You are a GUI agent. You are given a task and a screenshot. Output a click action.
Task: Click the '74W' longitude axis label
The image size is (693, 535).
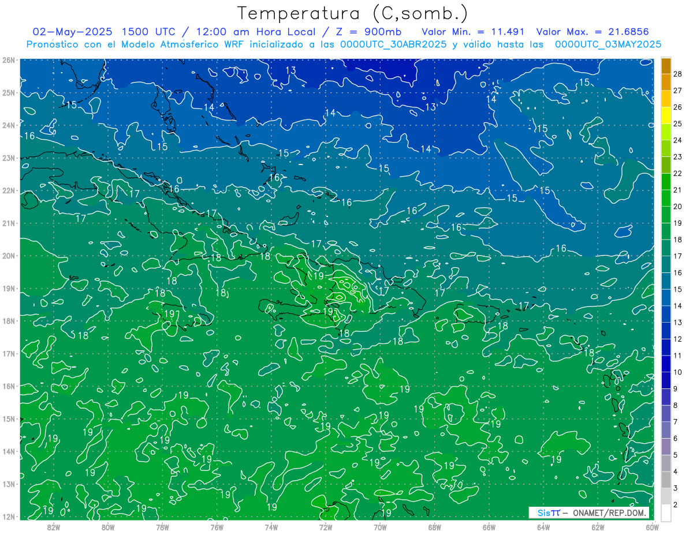[x=271, y=527]
